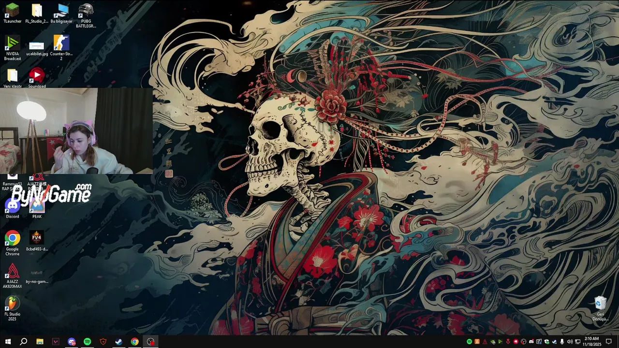This screenshot has width=619, height=348.
Task: Launch PUBG BATTLEGROUNDS desktop shortcut
Action: (x=86, y=15)
